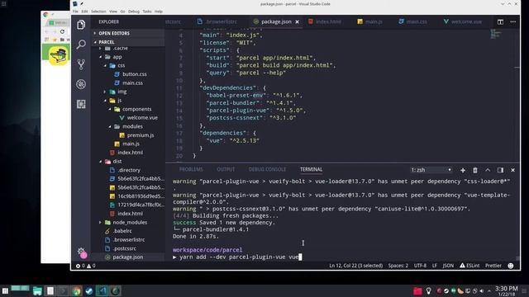Show errors and warnings count in status bar
The image size is (529, 297).
pos(86,266)
